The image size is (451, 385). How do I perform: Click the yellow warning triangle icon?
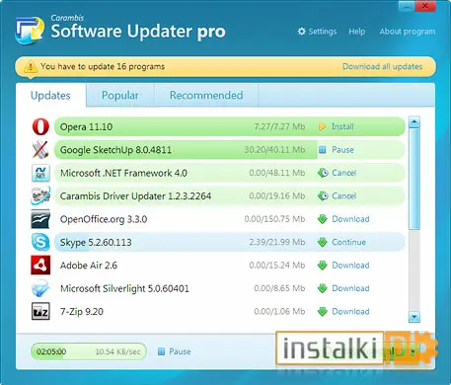point(31,67)
